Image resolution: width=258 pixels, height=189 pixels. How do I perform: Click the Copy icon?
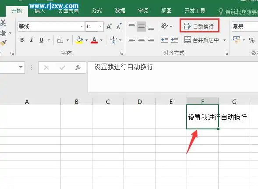[x=4, y=33]
